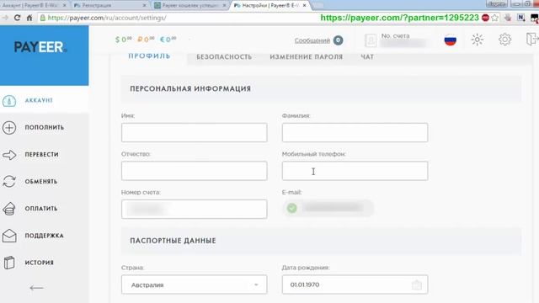This screenshot has width=539, height=303.
Task: Expand the Страна dropdown showing Австралия
Action: 195,284
